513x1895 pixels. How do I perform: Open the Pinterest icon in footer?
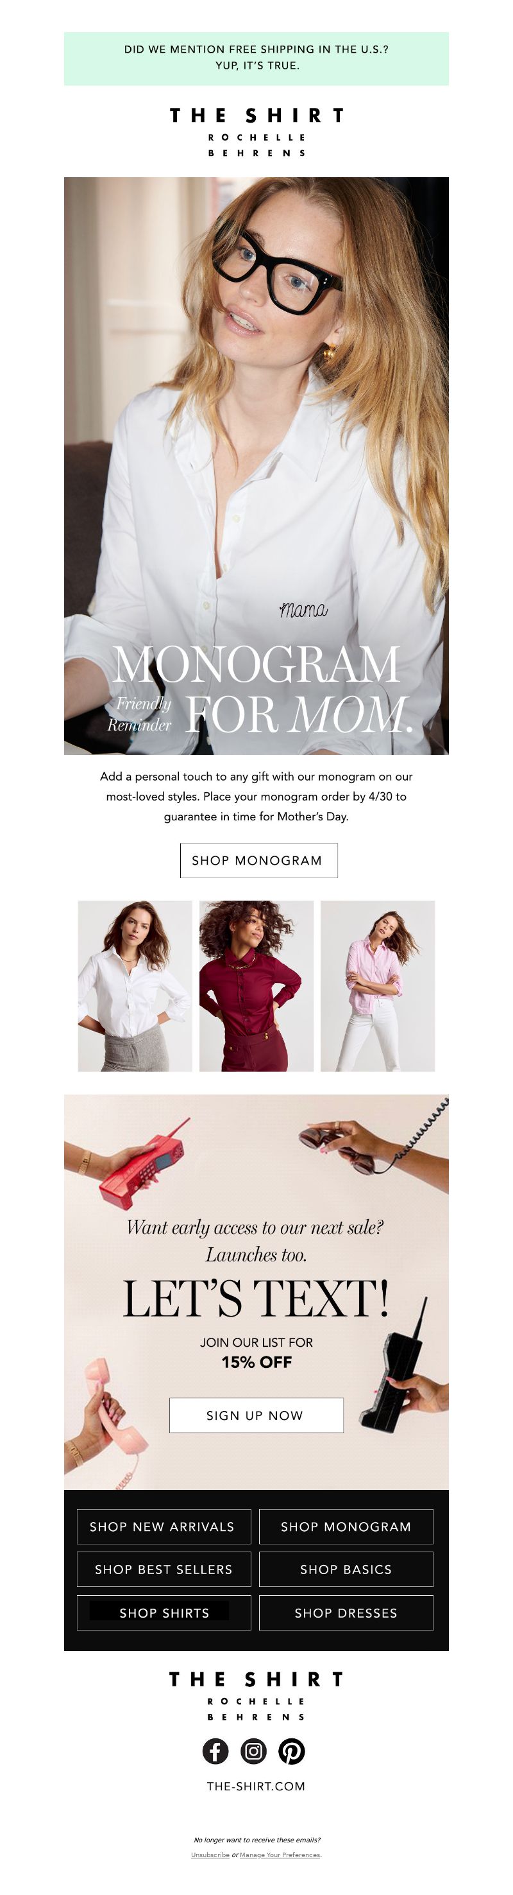click(x=292, y=1752)
